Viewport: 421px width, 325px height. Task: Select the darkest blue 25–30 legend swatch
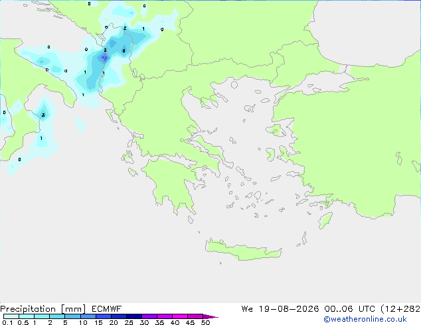(134, 316)
